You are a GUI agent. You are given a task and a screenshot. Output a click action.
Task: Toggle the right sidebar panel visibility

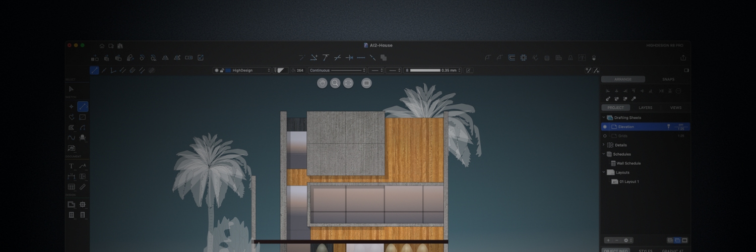(x=686, y=71)
